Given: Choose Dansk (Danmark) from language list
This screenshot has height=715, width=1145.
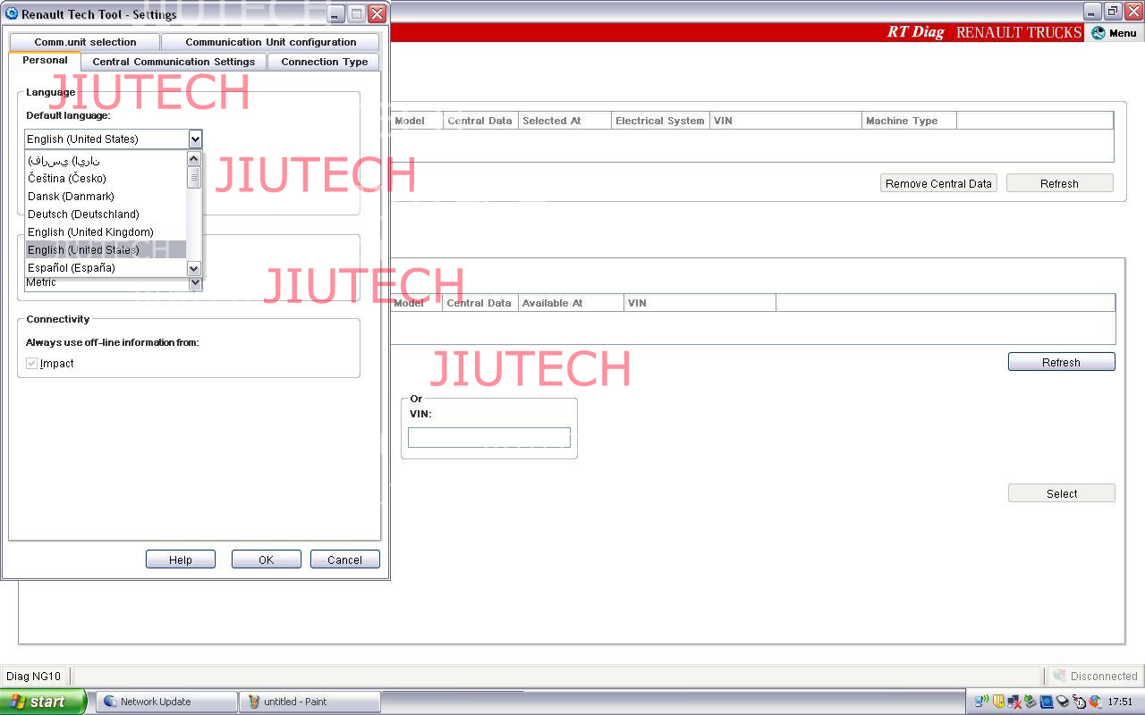Looking at the screenshot, I should [106, 196].
